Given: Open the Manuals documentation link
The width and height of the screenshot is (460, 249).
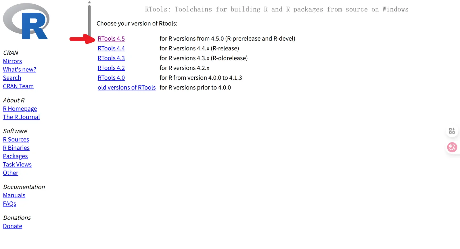Looking at the screenshot, I should 14,195.
